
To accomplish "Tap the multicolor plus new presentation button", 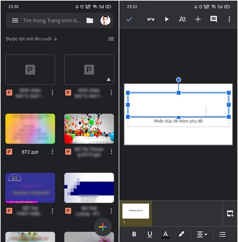I will (103, 227).
